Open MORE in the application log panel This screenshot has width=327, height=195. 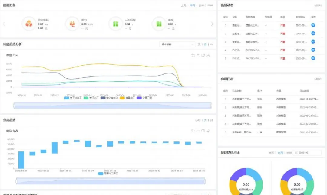pyautogui.click(x=318, y=79)
